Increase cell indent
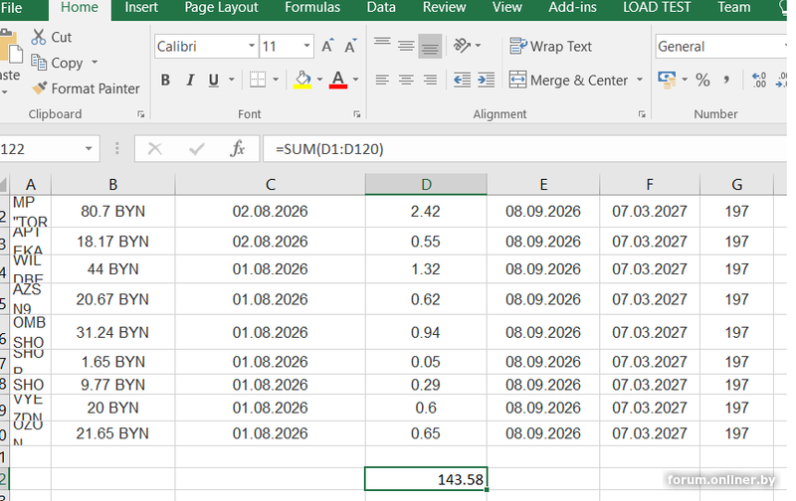 [x=486, y=80]
